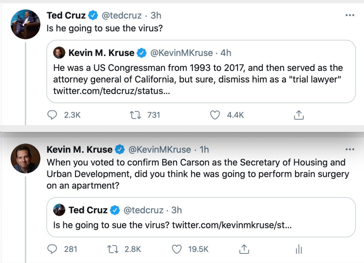This screenshot has width=364, height=263.
Task: Reply to Ted Cruz's tweet
Action: [53, 115]
